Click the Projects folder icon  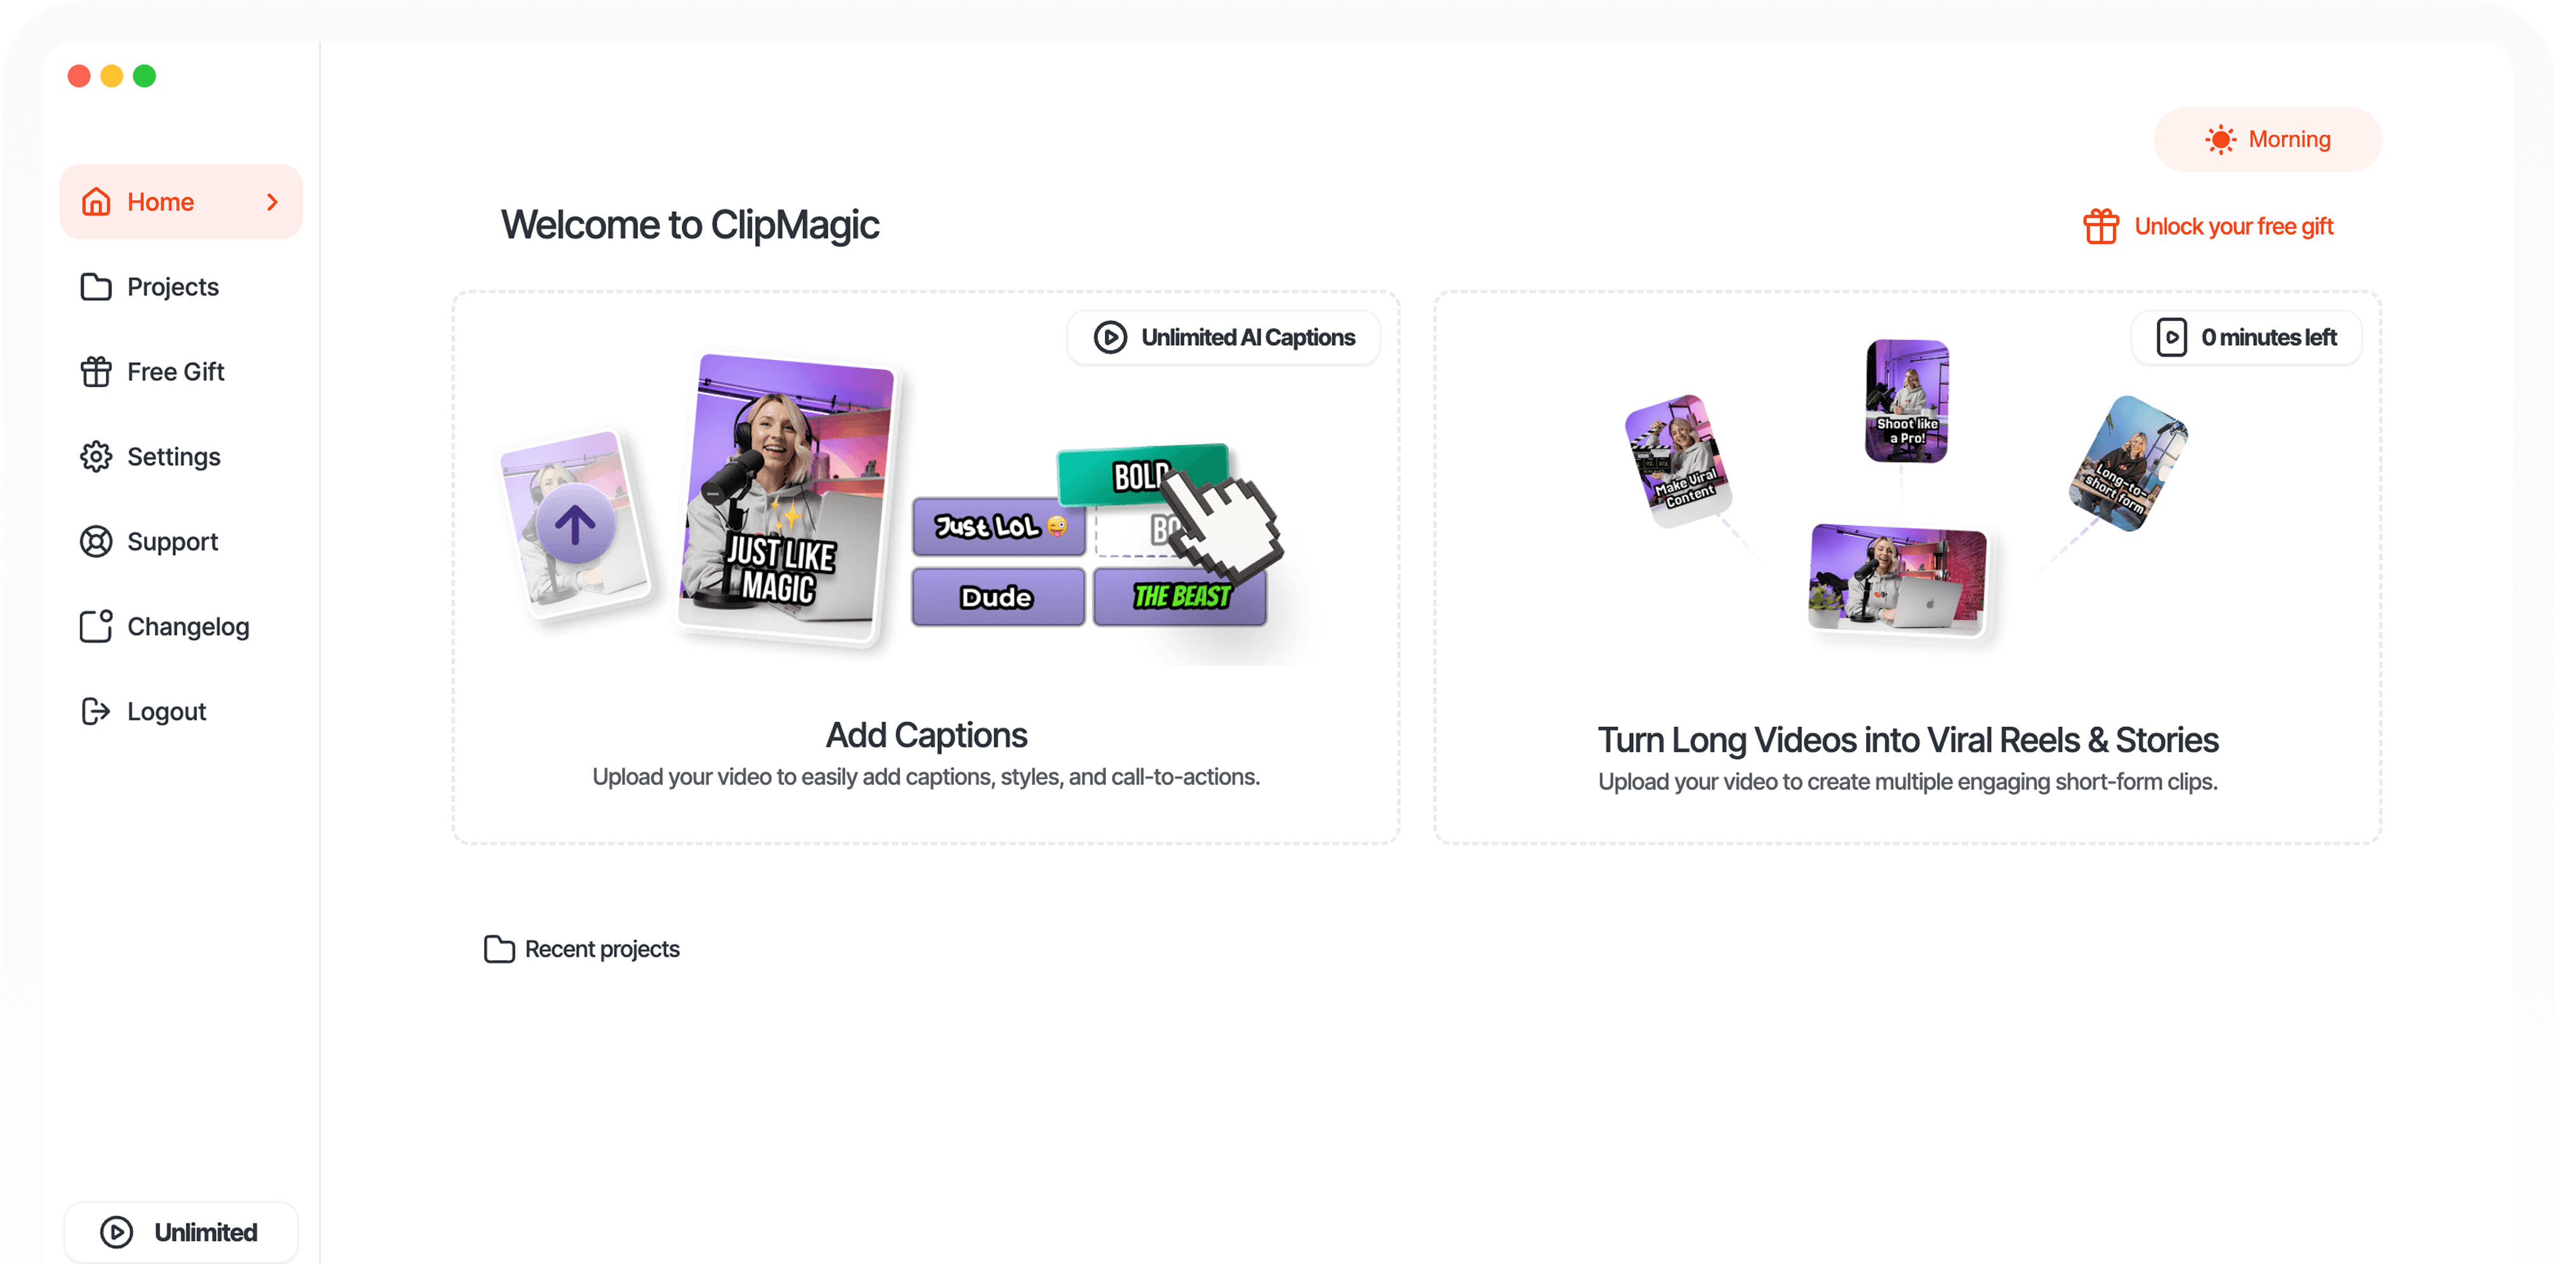click(x=96, y=287)
